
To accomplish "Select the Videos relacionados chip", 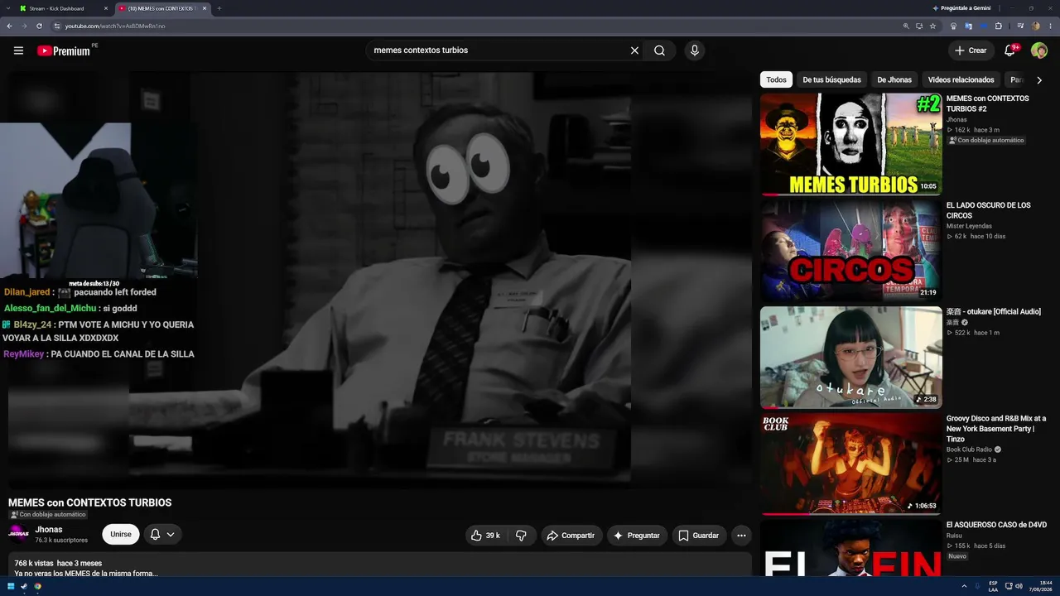I will tap(961, 79).
